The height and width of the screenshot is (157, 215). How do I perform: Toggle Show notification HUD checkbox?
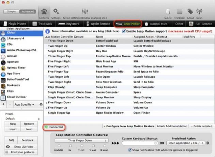[130, 150]
